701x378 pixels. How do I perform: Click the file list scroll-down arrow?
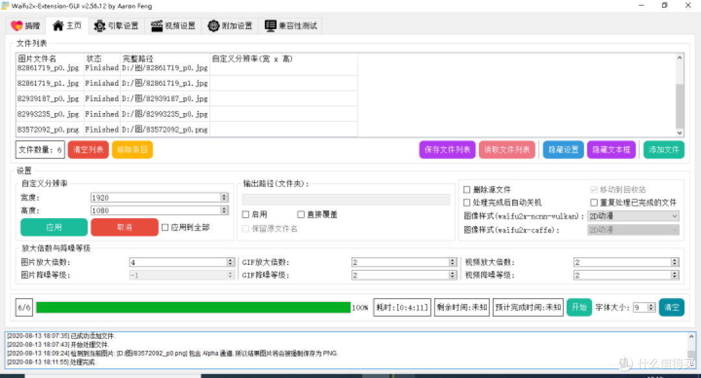[680, 133]
